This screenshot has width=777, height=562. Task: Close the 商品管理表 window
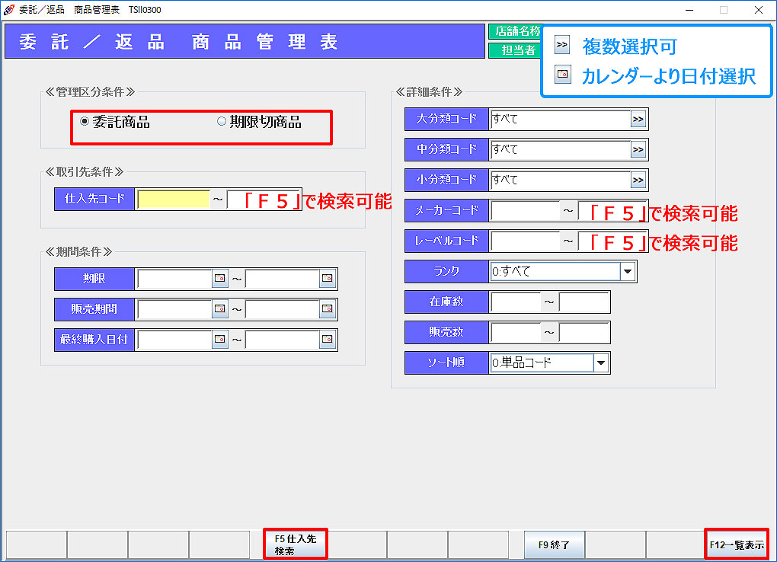[x=759, y=10]
